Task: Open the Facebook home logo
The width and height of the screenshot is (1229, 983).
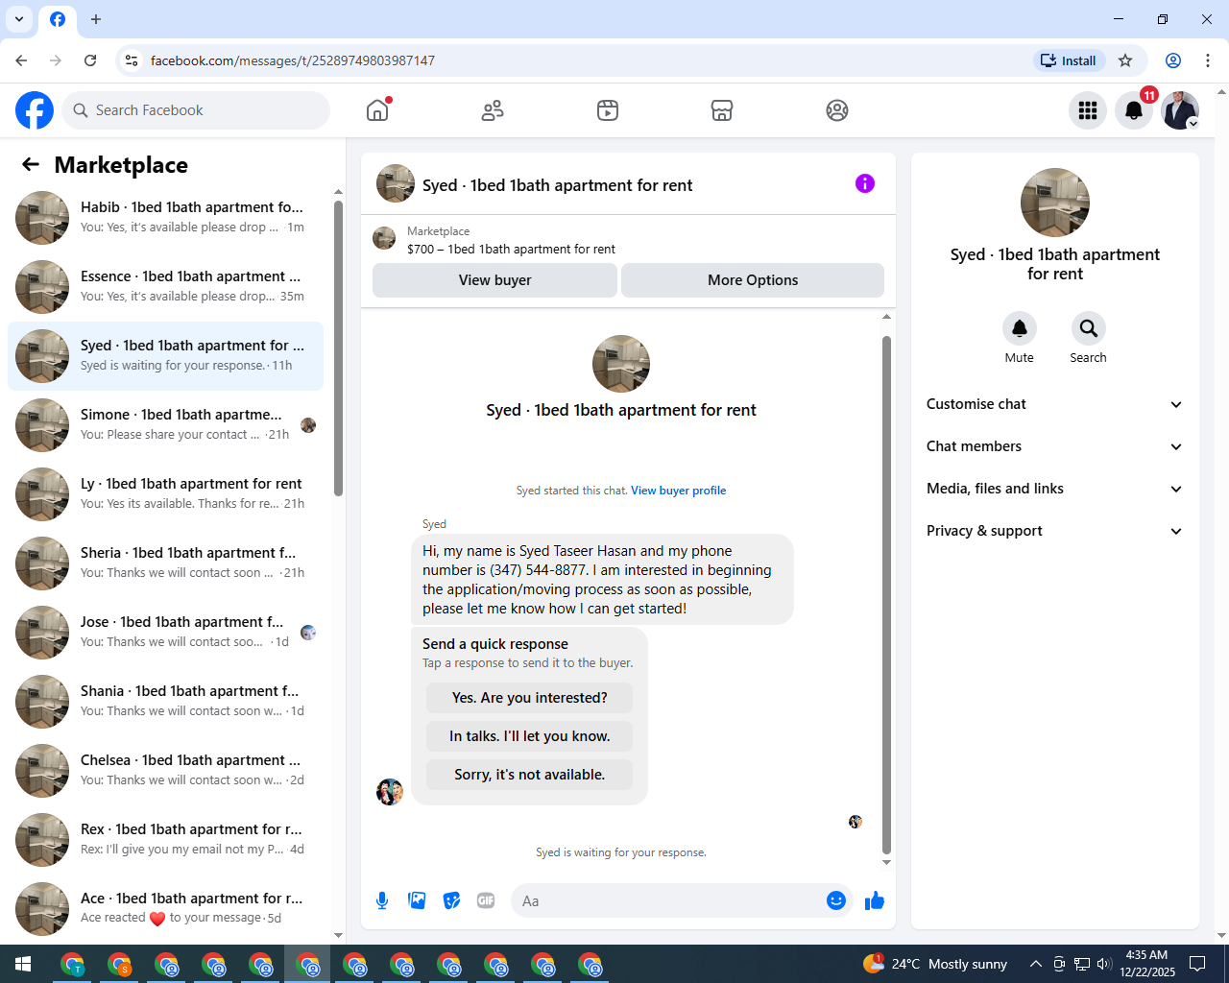Action: pos(35,110)
